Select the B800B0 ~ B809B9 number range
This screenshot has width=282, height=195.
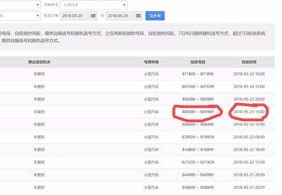click(x=198, y=99)
